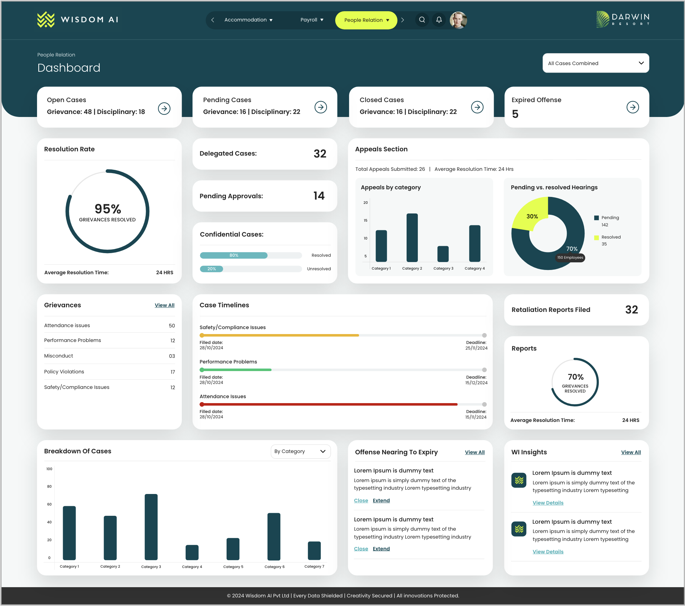The height and width of the screenshot is (606, 685).
Task: Open the notifications bell icon
Action: [x=439, y=20]
